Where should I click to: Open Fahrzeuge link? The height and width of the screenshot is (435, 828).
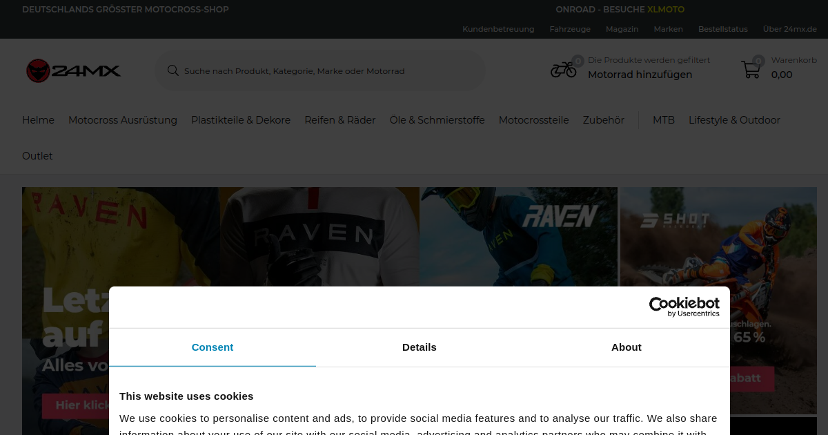coord(570,29)
